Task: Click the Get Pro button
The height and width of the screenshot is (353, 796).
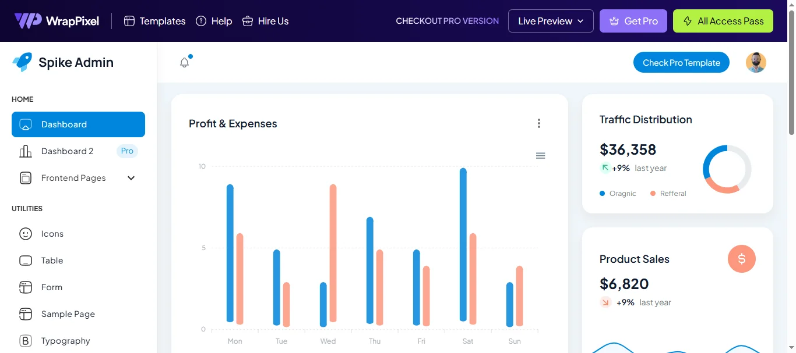Action: [633, 21]
